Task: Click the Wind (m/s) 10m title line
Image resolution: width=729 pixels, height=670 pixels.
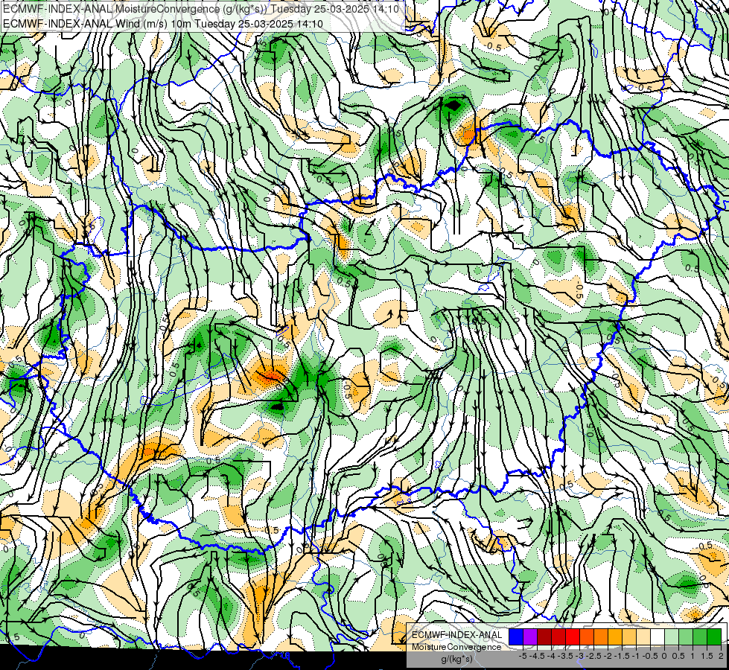Action: click(x=163, y=24)
